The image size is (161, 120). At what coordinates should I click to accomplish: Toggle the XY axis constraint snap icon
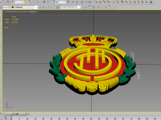tap(117, 2)
